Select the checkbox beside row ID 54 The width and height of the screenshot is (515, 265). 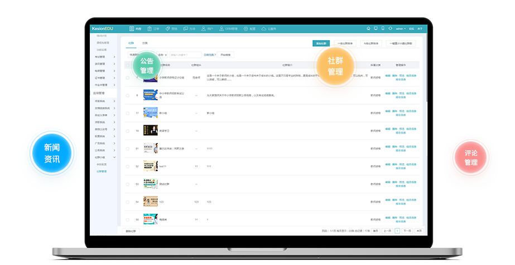click(128, 202)
